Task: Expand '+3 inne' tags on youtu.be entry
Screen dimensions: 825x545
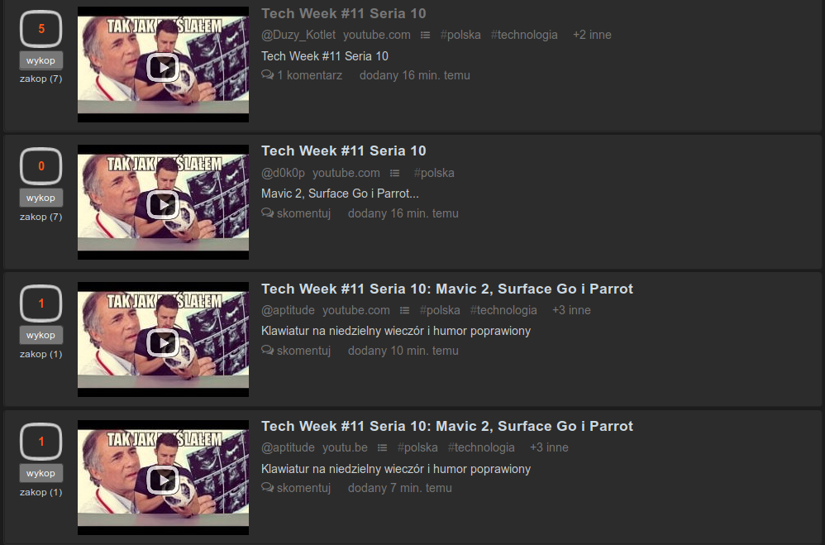Action: [x=549, y=447]
